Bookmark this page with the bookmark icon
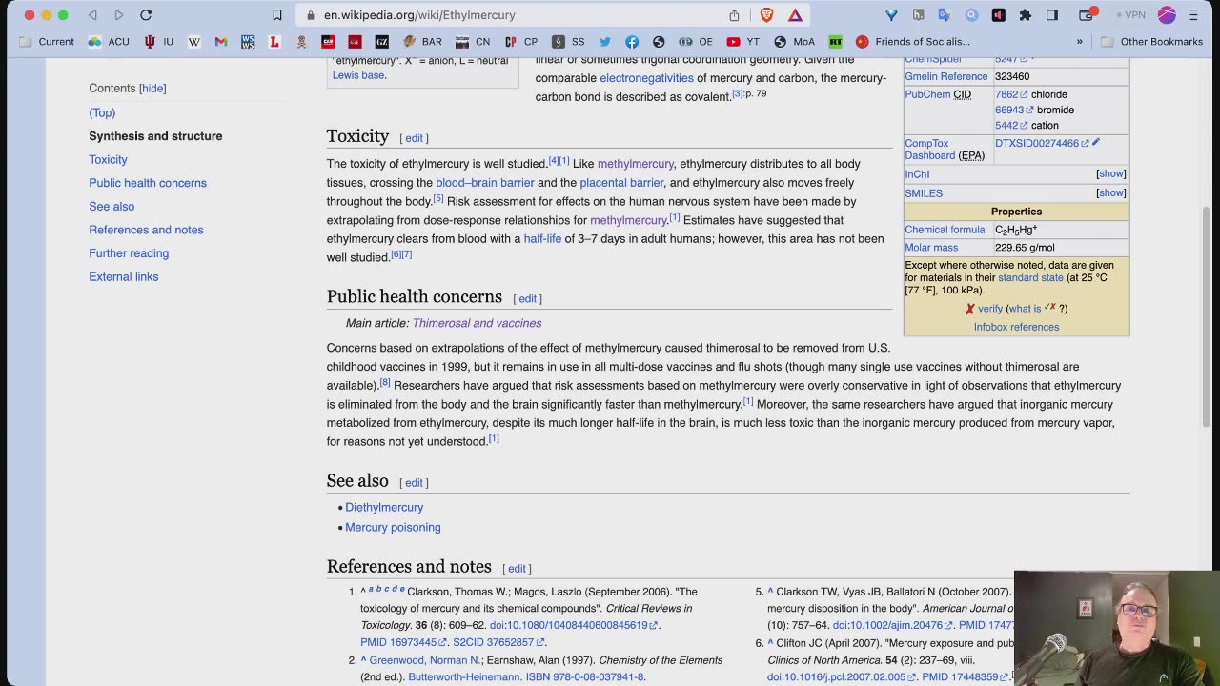This screenshot has width=1220, height=686. [x=277, y=15]
